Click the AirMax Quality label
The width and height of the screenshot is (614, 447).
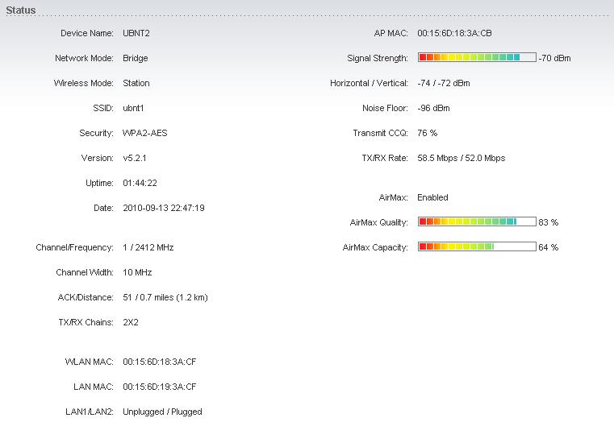pyautogui.click(x=378, y=223)
